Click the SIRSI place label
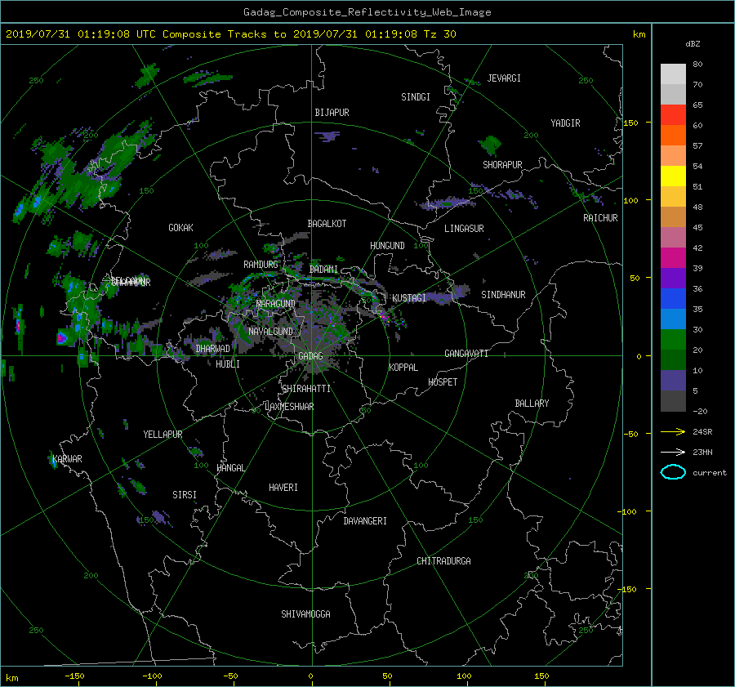 (x=185, y=495)
